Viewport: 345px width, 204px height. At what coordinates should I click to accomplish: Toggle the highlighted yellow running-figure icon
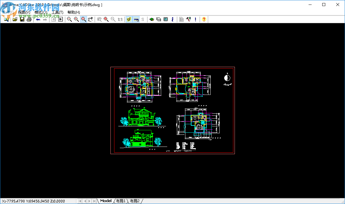click(129, 20)
